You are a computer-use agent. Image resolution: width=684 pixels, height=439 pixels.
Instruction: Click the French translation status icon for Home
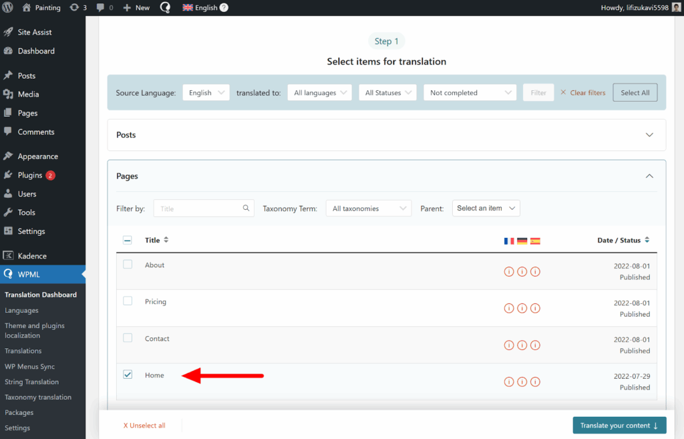[509, 382]
